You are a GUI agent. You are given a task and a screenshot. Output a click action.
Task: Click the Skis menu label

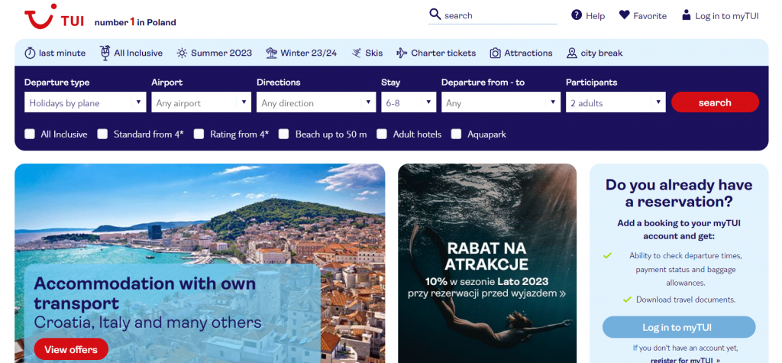click(x=374, y=53)
